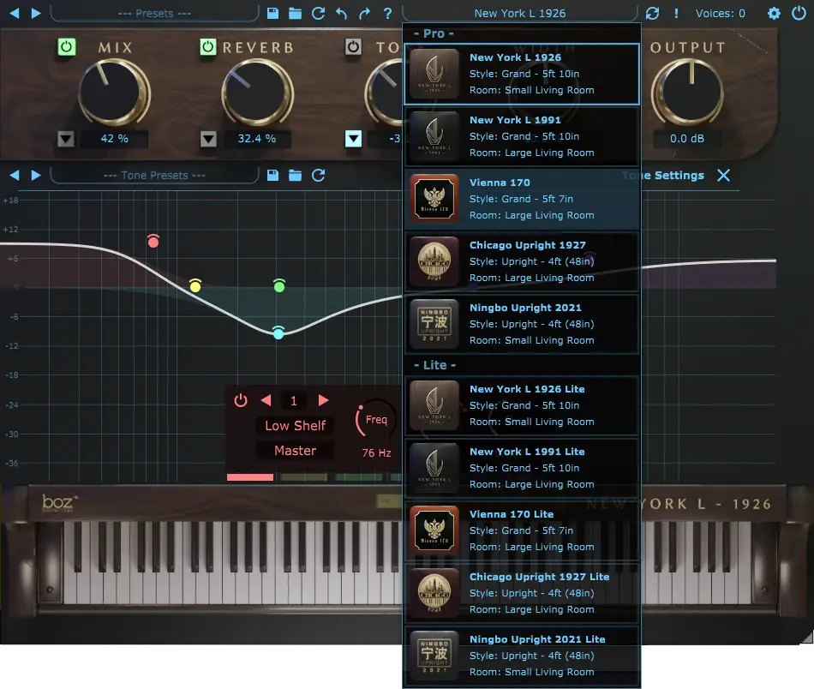Open the settings gear
Screen dimensions: 814x689
[774, 14]
